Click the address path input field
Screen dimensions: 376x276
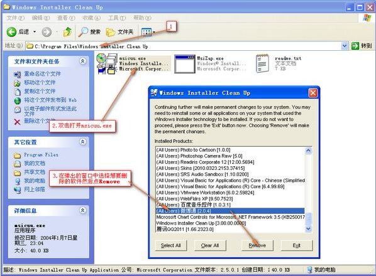(x=184, y=46)
